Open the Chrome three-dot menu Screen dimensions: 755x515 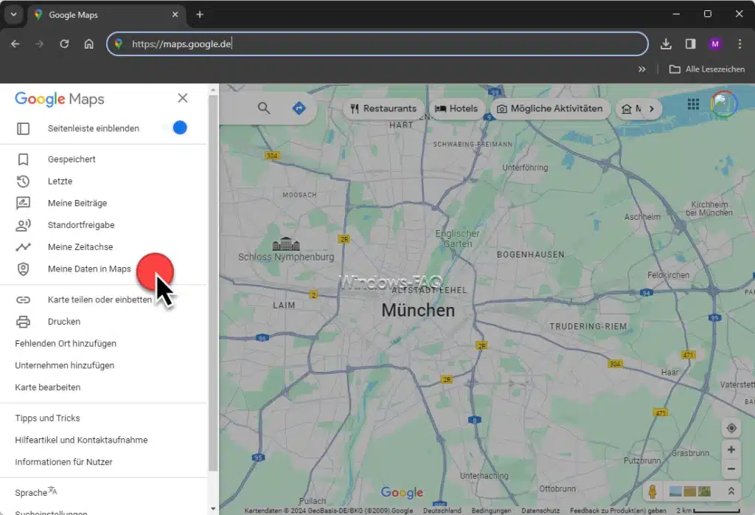pyautogui.click(x=740, y=44)
